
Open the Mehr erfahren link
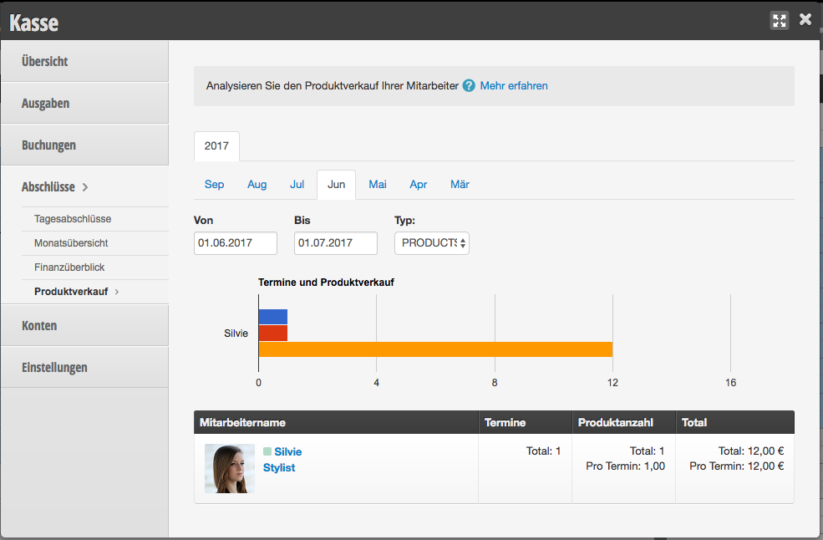(514, 85)
